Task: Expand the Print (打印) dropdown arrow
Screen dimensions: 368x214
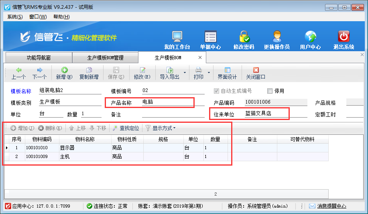Action: coord(209,73)
